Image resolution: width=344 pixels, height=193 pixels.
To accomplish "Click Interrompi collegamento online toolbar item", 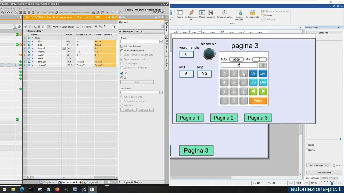I will click(72, 13).
